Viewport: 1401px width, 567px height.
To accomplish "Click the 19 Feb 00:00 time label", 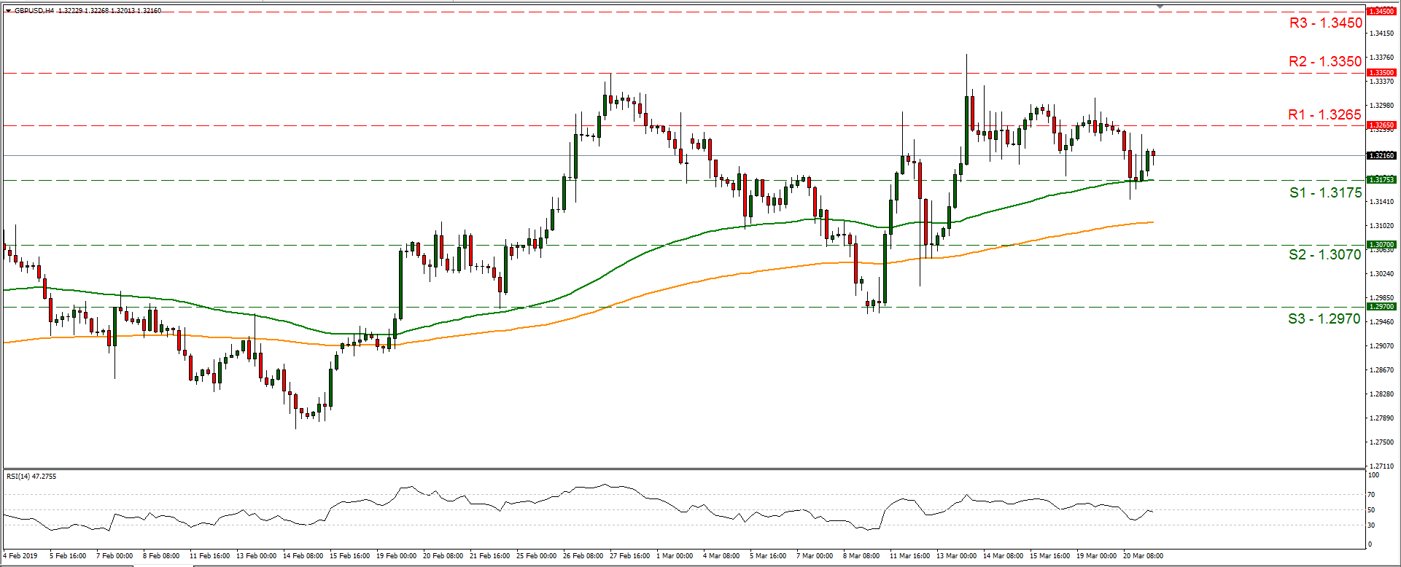I will pos(397,556).
